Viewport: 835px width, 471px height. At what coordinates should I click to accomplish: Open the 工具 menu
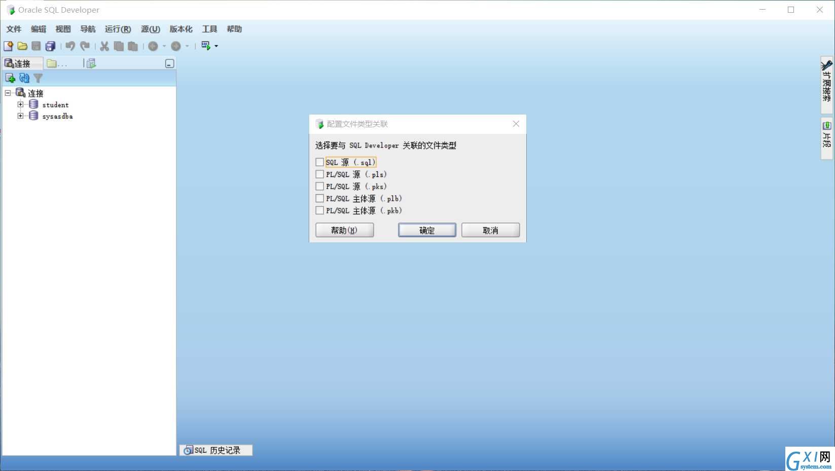click(210, 29)
